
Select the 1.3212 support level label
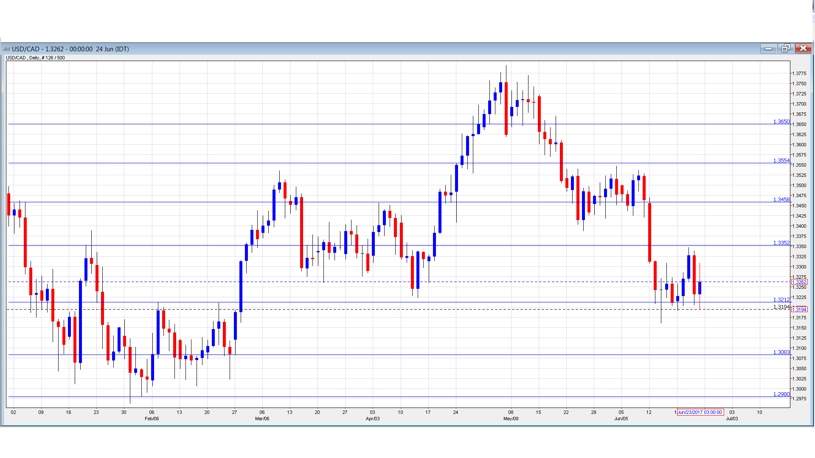pos(781,299)
